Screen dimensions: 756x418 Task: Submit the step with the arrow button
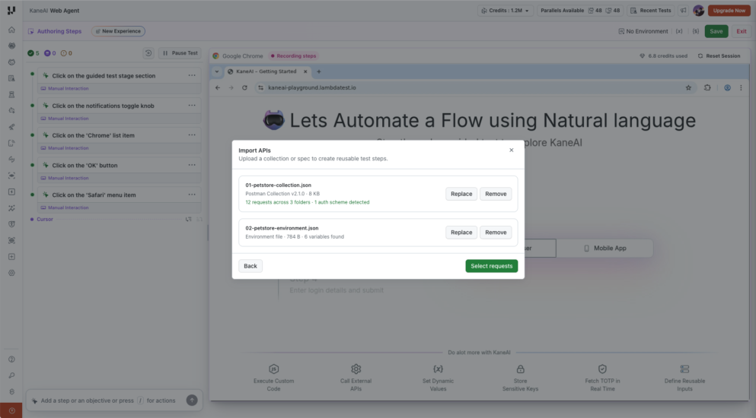pos(192,401)
